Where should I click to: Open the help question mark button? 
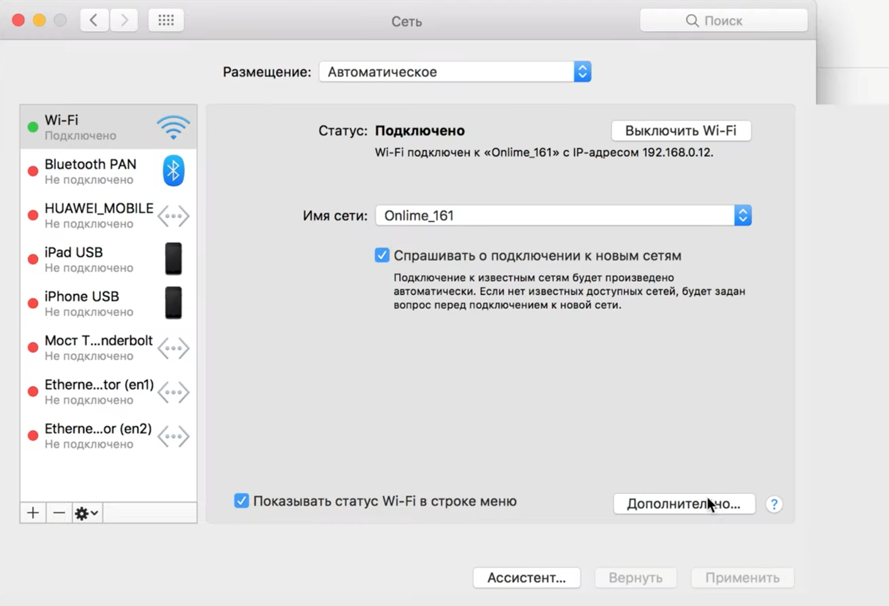click(x=774, y=504)
